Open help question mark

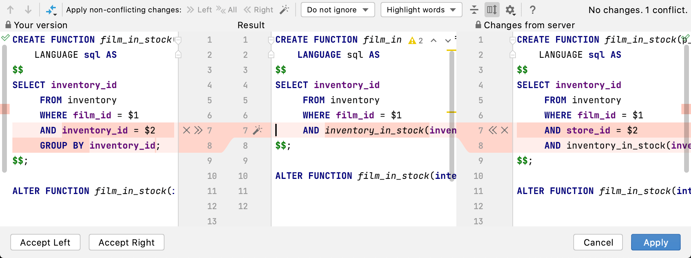pyautogui.click(x=533, y=10)
